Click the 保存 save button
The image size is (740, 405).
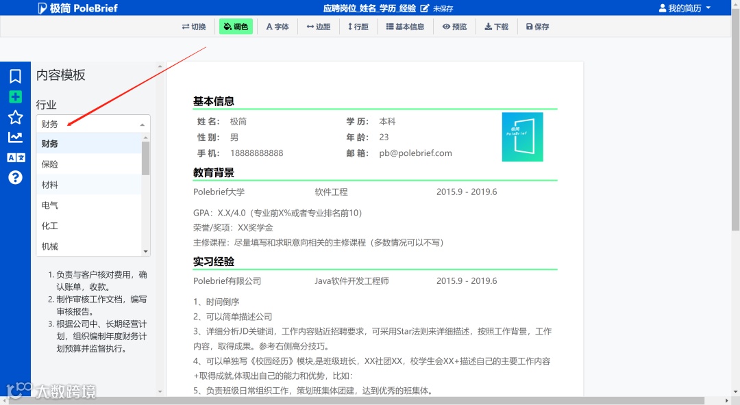point(538,27)
